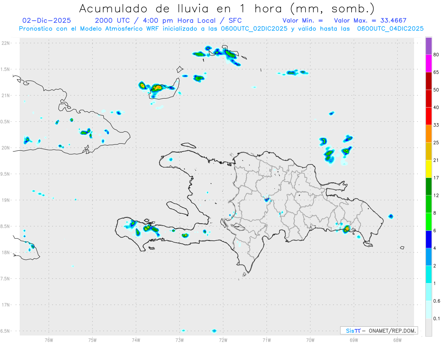Select the pale cyan swatch between 0.6 and 1
This screenshot has height=345, width=446.
429,292
